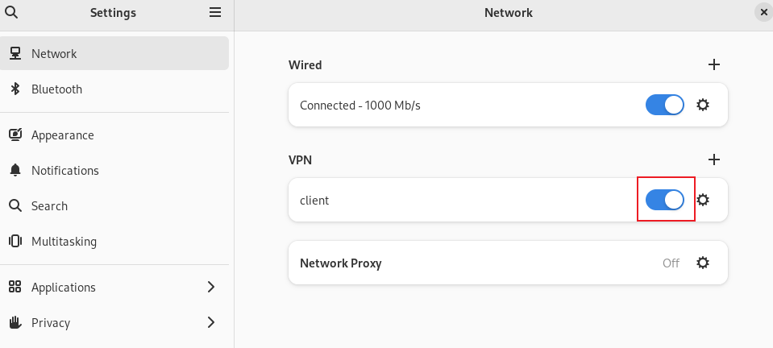Open wired connection gear settings
The image size is (773, 348).
703,105
